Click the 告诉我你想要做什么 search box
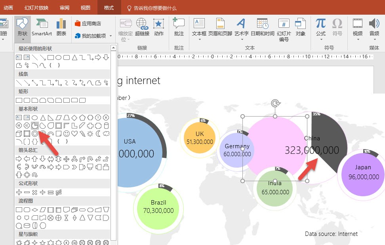 [152, 8]
